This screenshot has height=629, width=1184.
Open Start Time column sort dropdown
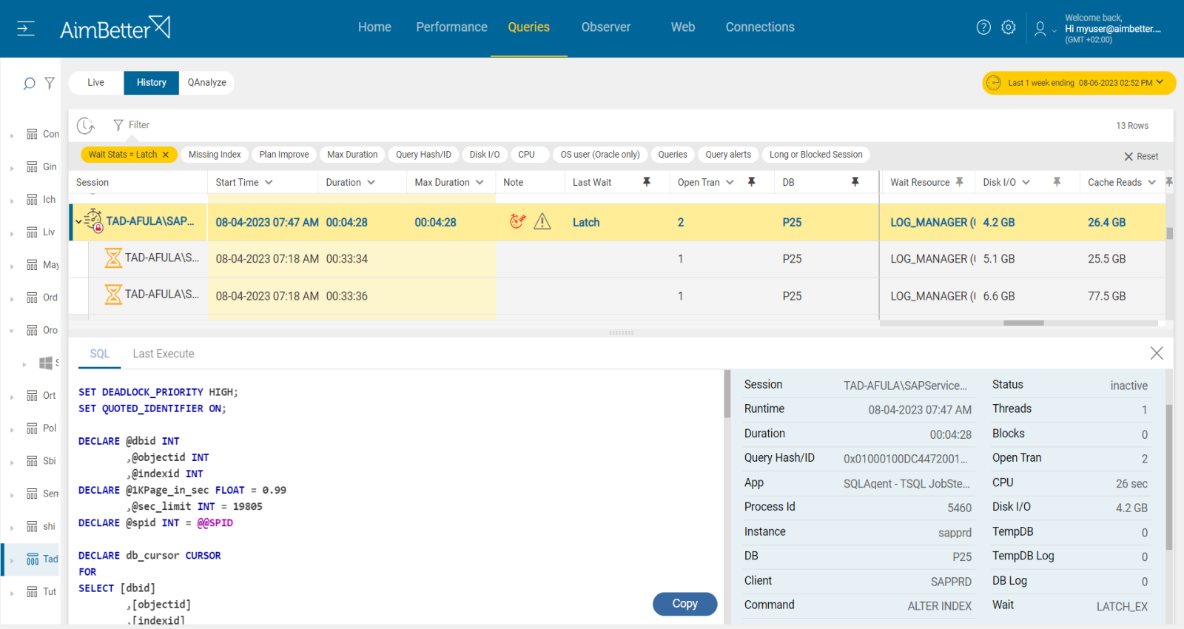pyautogui.click(x=269, y=182)
